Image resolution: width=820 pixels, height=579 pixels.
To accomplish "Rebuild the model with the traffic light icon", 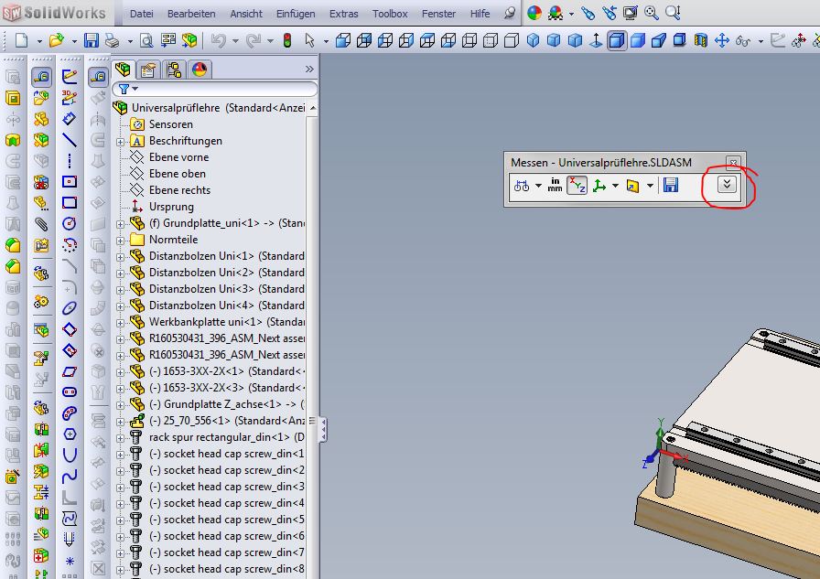I will coord(287,39).
